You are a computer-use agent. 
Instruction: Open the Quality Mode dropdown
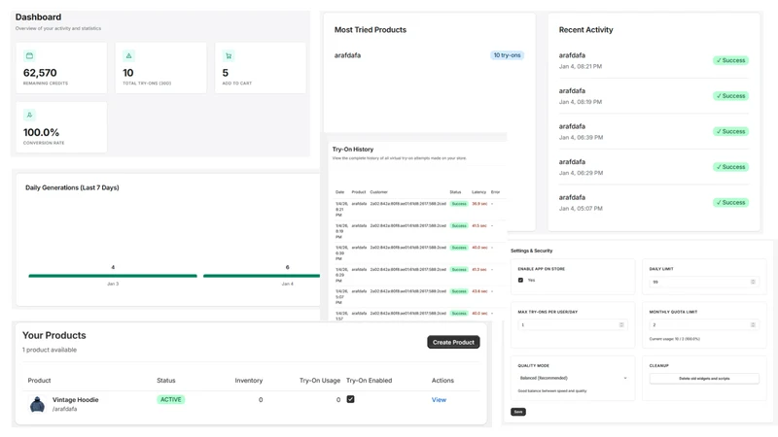click(573, 378)
